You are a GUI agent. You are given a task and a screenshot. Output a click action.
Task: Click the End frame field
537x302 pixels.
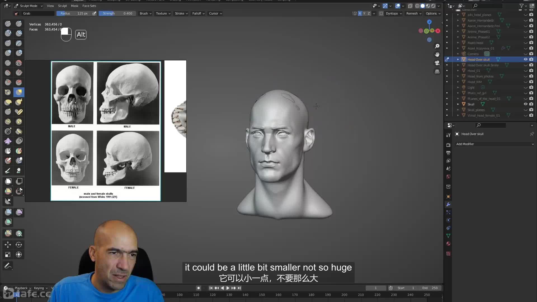point(430,288)
